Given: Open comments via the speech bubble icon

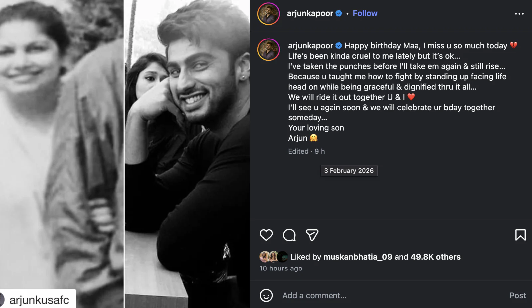Looking at the screenshot, I should [x=290, y=235].
